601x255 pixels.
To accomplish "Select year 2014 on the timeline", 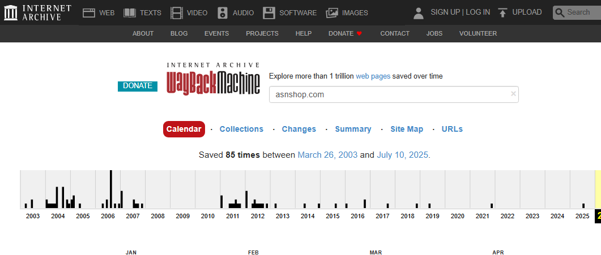I will [x=308, y=217].
